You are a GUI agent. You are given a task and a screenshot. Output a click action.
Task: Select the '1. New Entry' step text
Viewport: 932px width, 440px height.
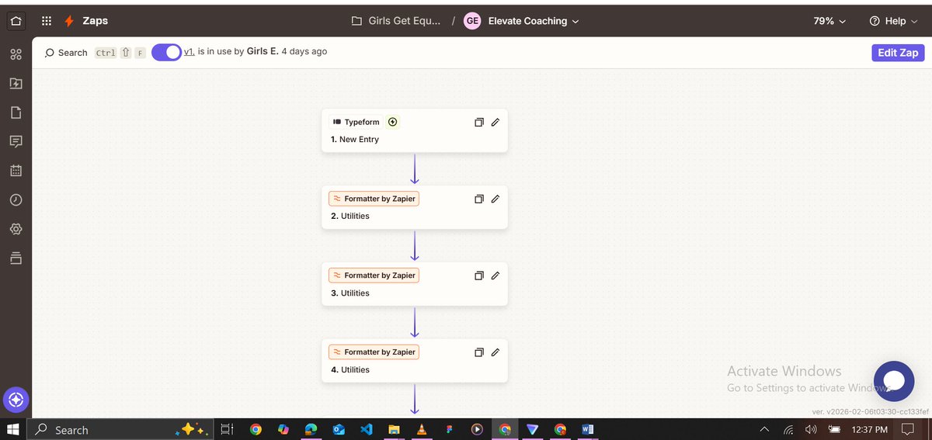pos(355,140)
